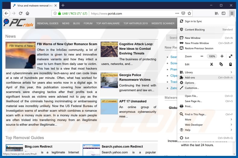This screenshot has height=158, width=238.
Task: Open Georgia Police Ransomware Victims headline
Action: tap(135, 77)
